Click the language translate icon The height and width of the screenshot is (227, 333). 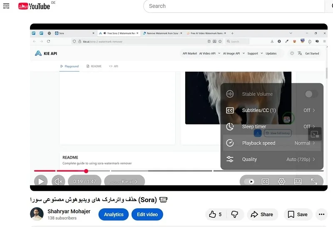click(x=300, y=53)
